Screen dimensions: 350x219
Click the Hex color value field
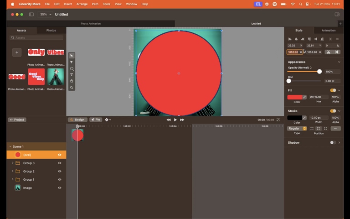[319, 97]
